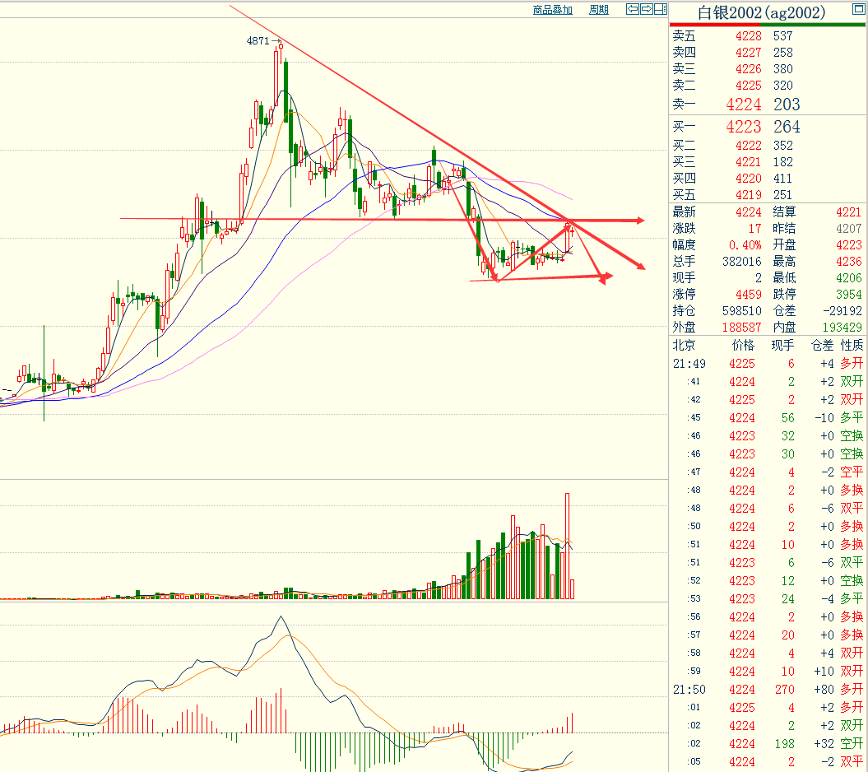The image size is (868, 772).
Task: Select the 21:50 多开 270 trade row
Action: coord(768,689)
